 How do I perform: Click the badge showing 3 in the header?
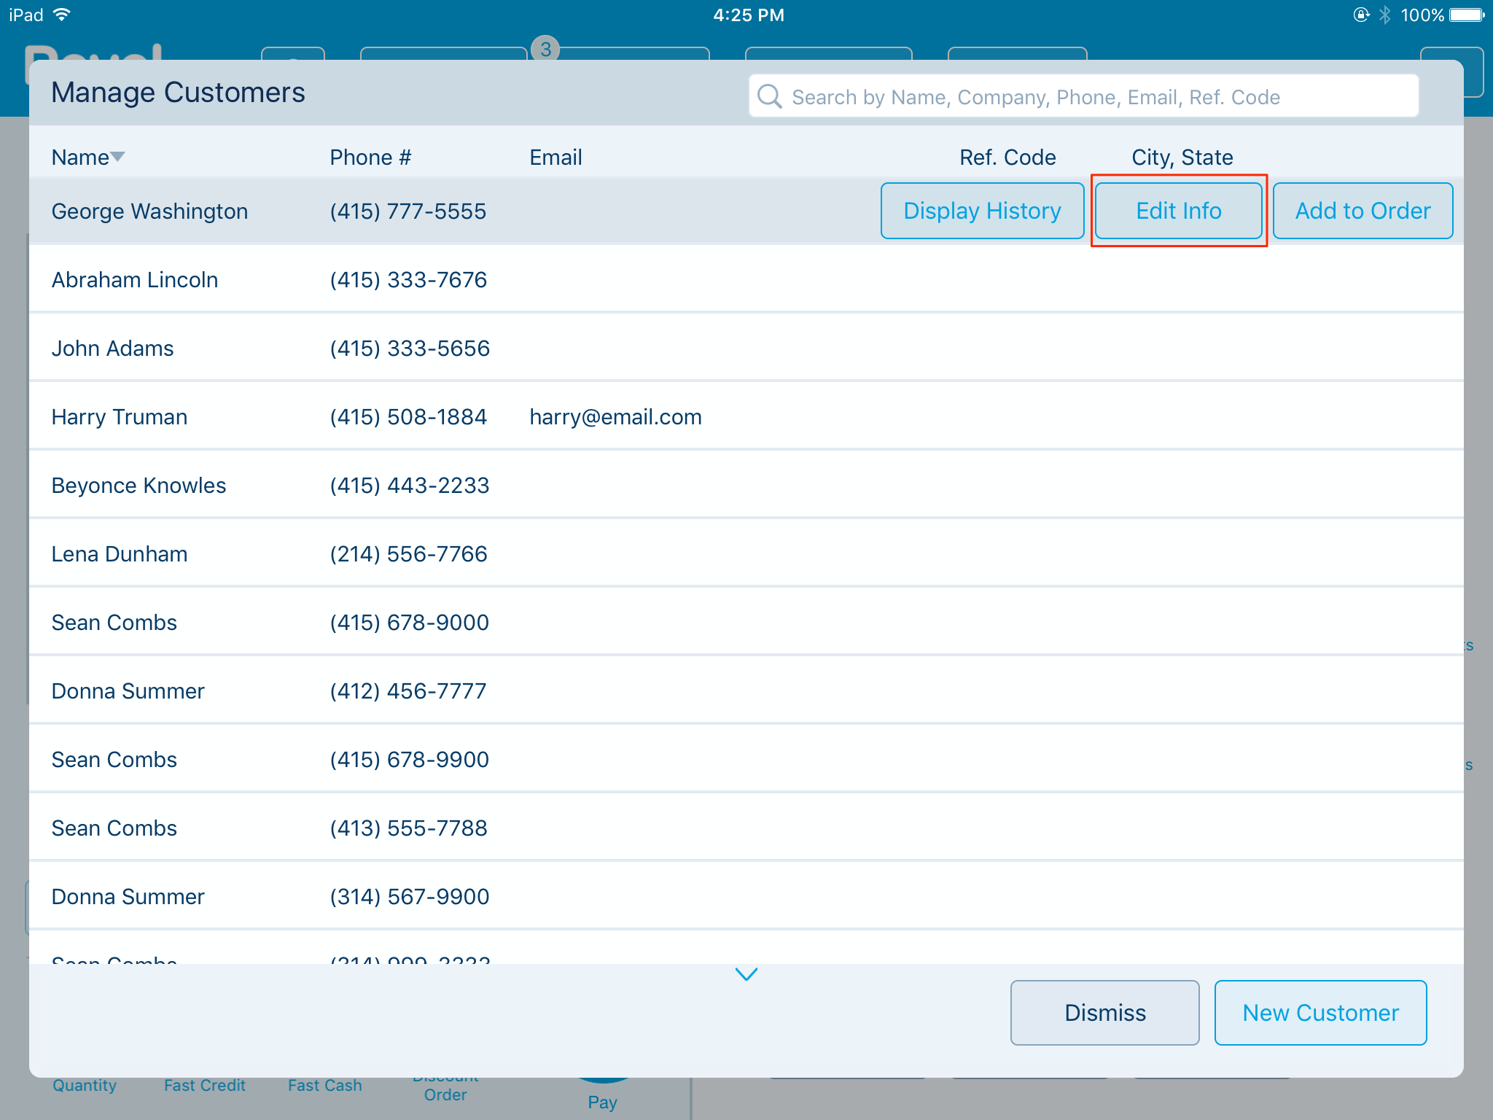click(545, 49)
